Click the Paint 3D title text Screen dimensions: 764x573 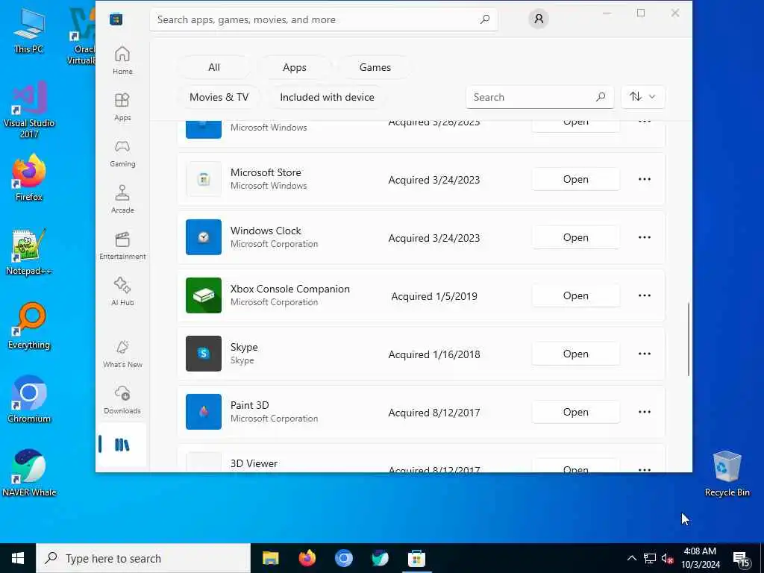pos(249,405)
